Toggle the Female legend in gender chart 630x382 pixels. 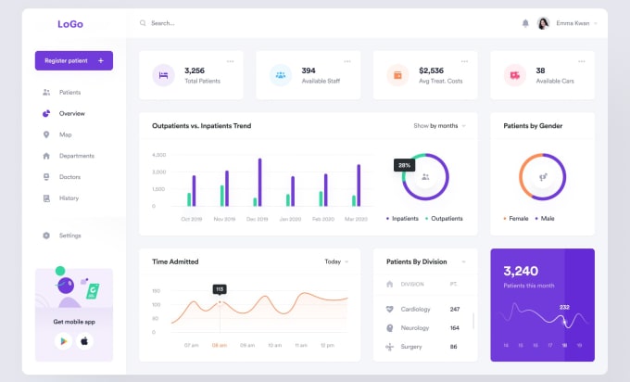pyautogui.click(x=516, y=219)
